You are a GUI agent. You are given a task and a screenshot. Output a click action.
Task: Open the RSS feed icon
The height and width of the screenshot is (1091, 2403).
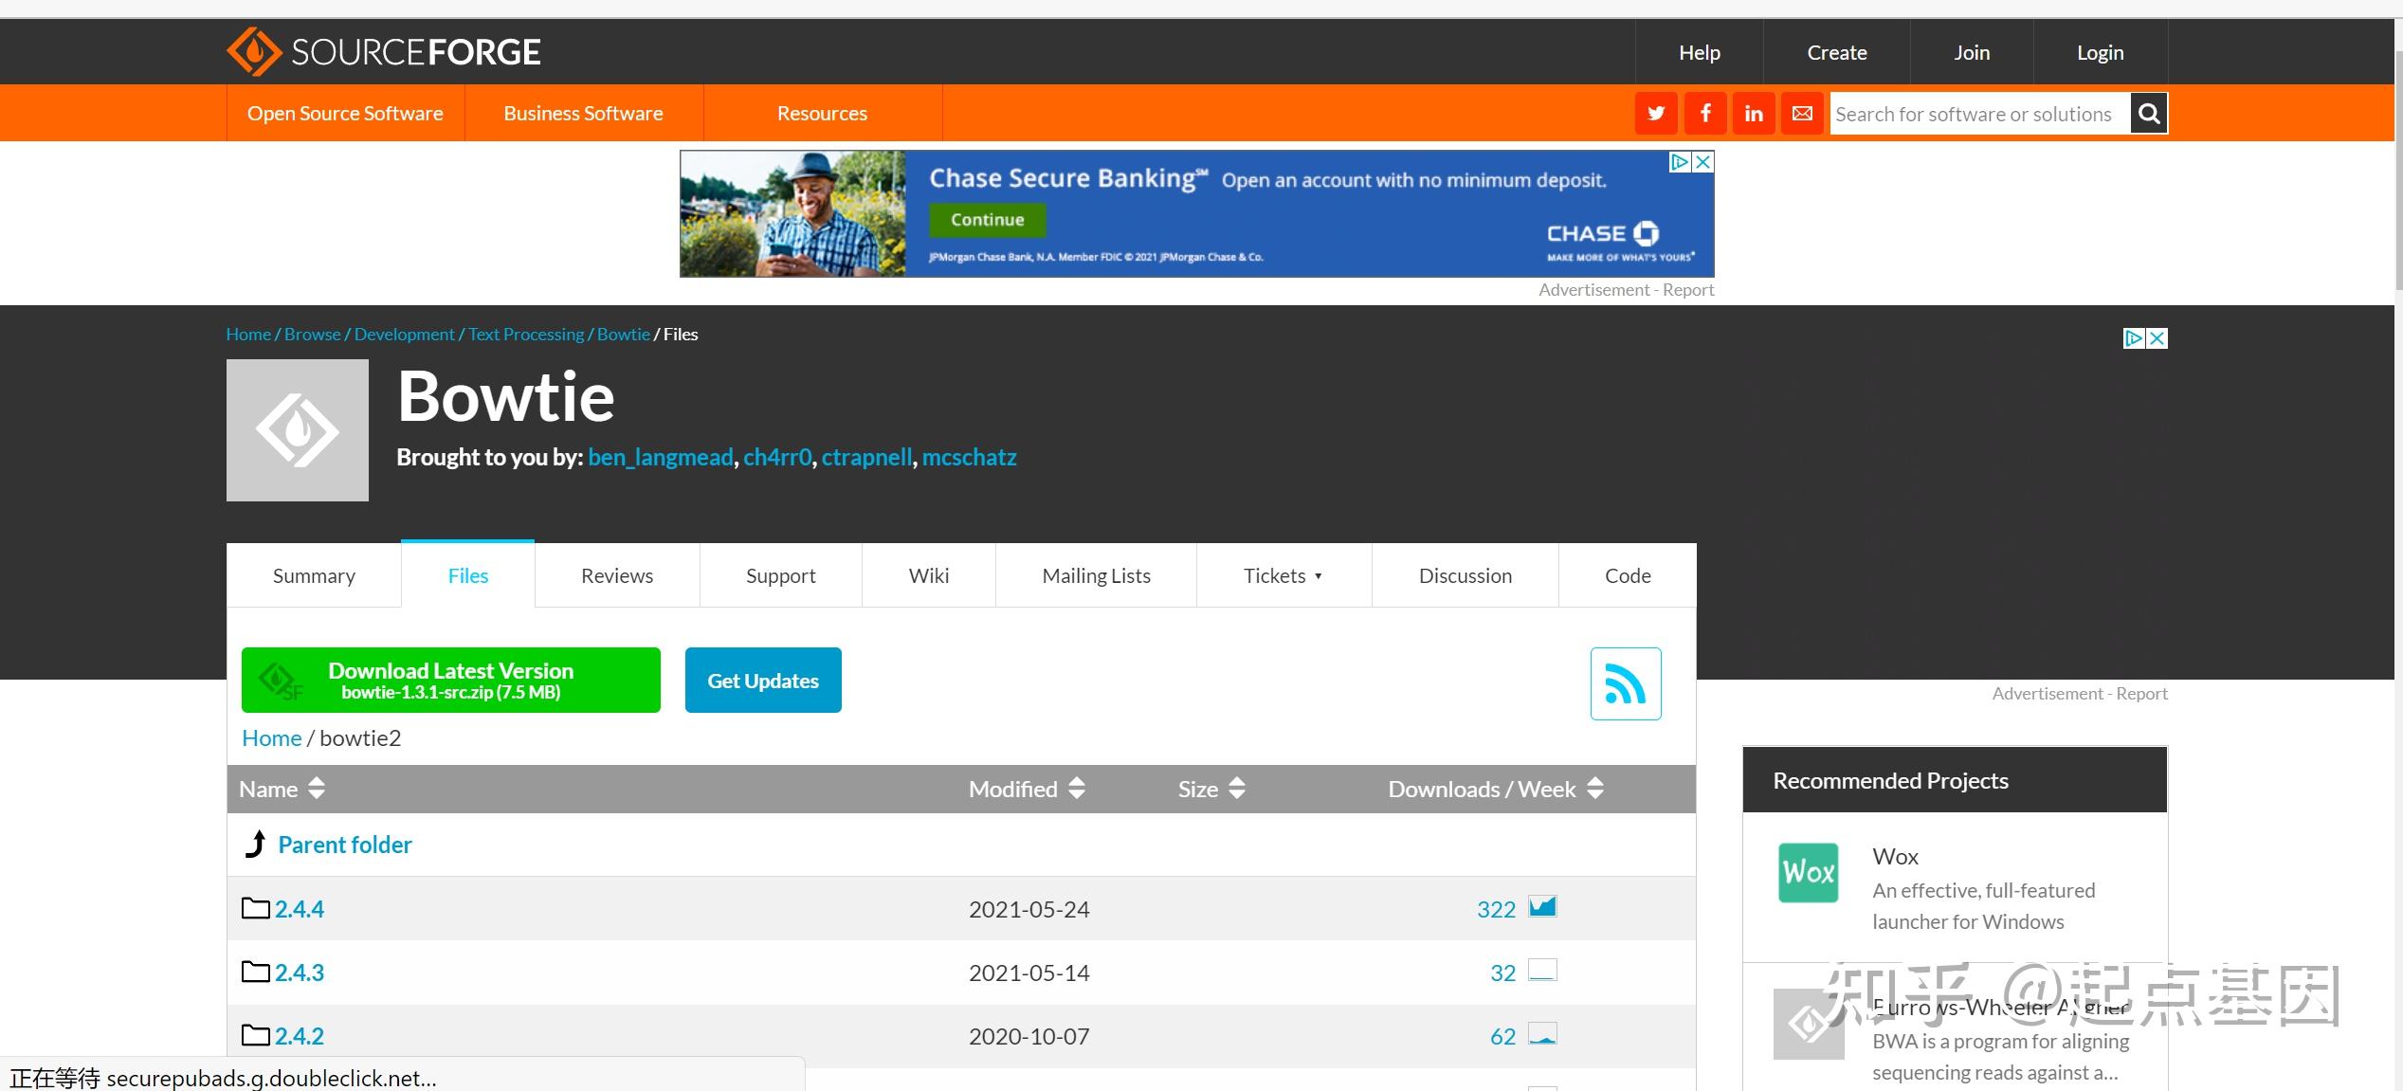pos(1625,683)
